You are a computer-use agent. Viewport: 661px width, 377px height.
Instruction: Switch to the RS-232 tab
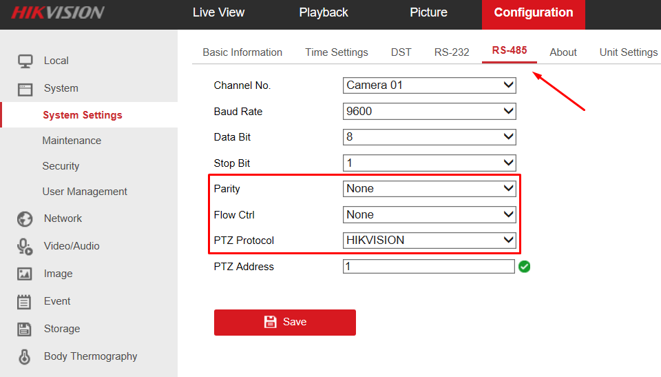452,52
